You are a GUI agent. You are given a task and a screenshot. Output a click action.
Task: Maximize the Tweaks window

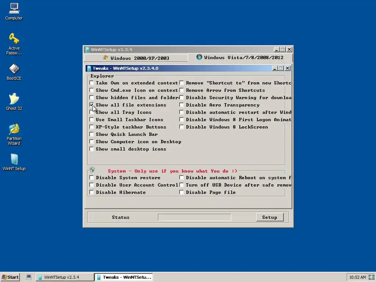(281, 68)
